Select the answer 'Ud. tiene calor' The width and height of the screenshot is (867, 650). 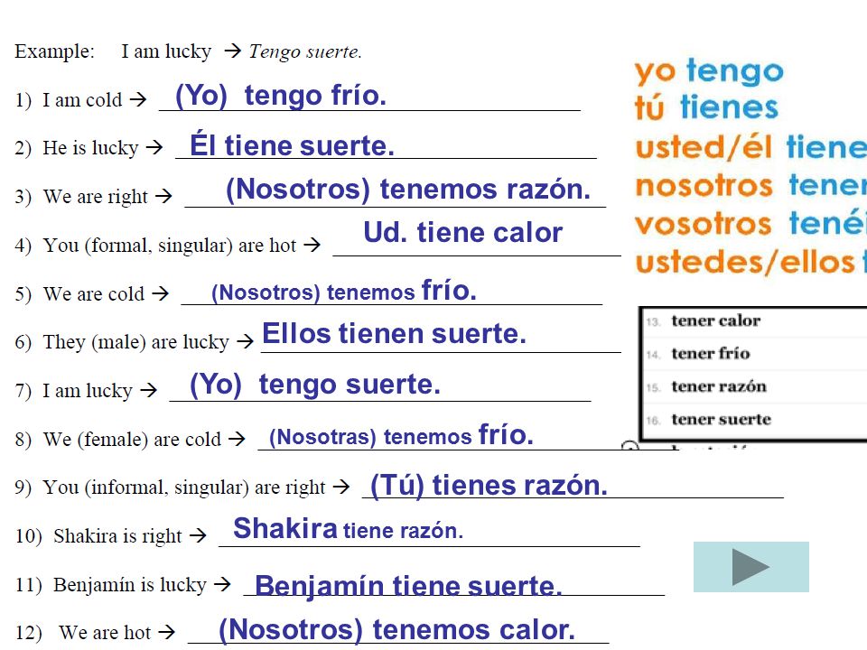462,232
